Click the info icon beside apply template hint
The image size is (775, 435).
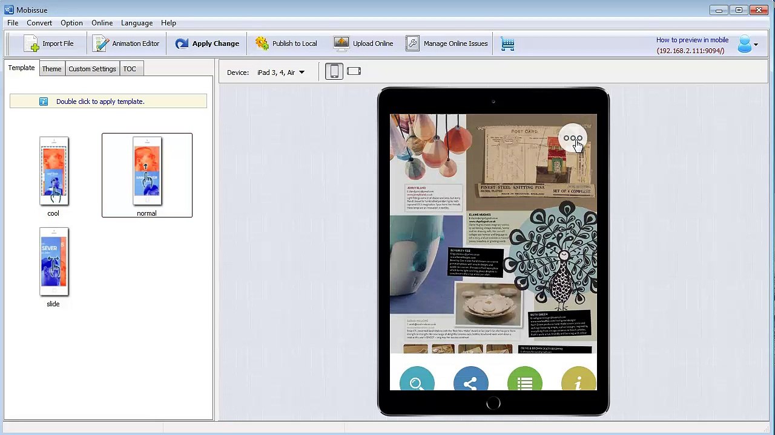tap(44, 101)
